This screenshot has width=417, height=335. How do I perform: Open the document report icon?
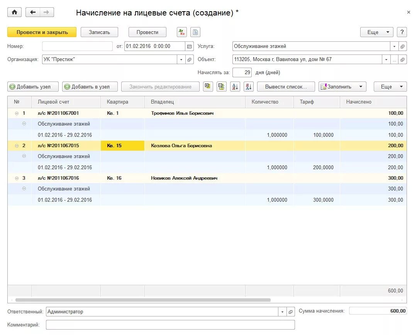coord(195,32)
